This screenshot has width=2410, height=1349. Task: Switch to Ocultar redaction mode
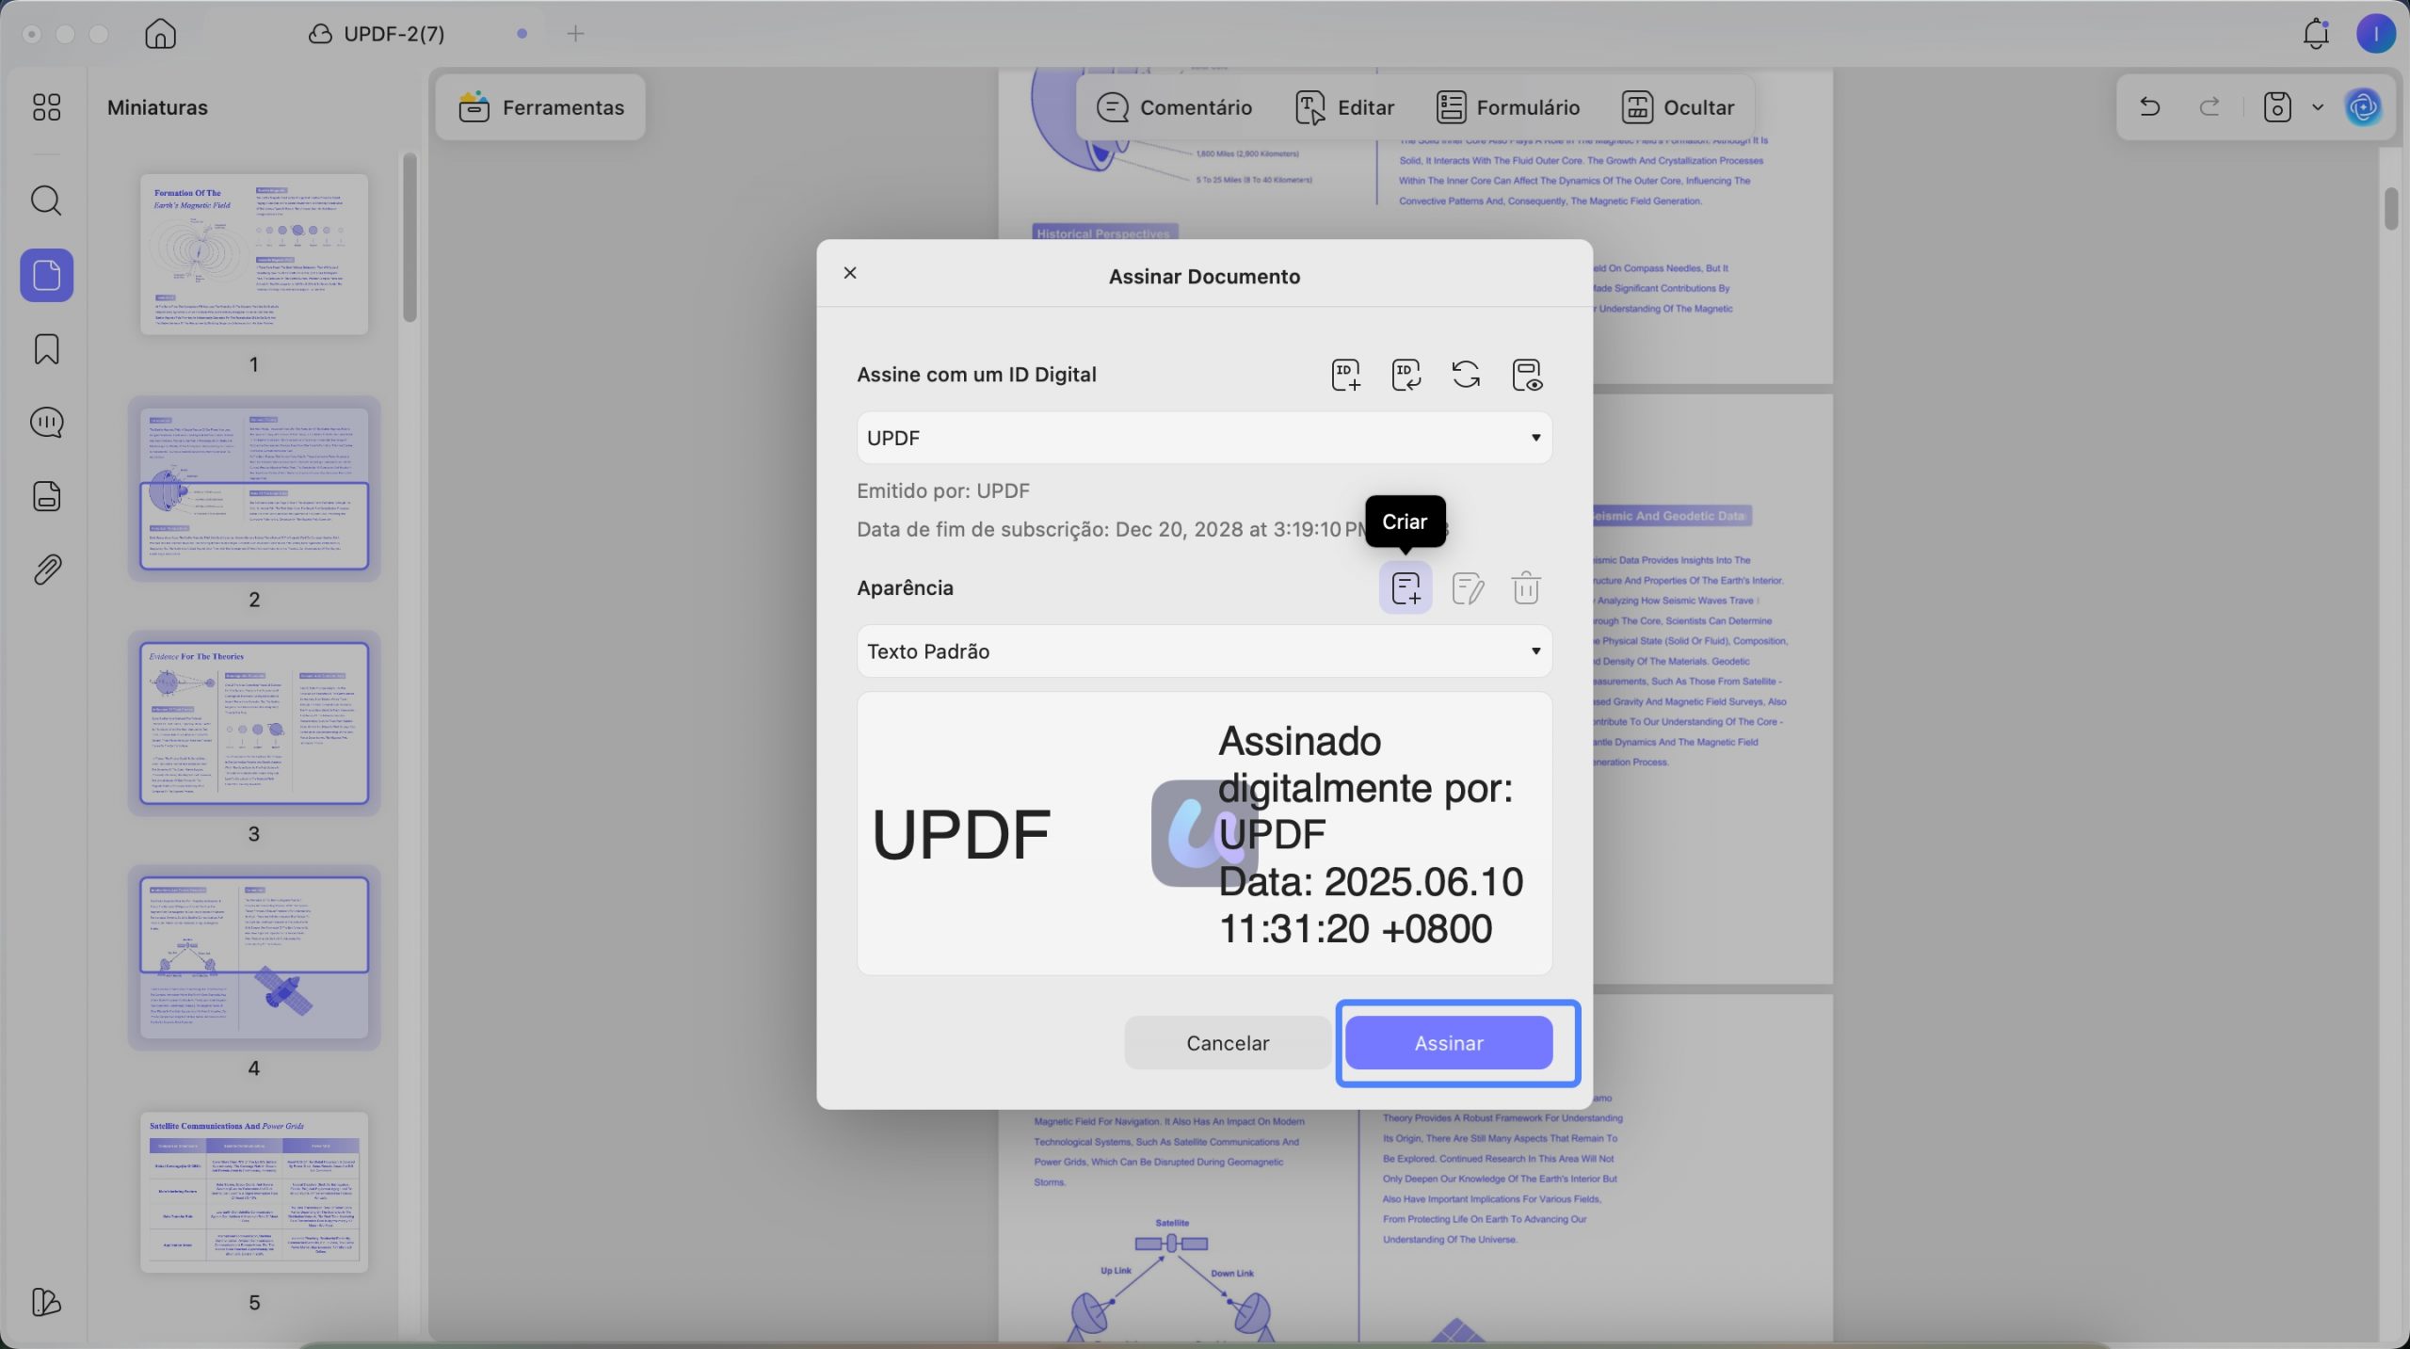click(x=1678, y=107)
